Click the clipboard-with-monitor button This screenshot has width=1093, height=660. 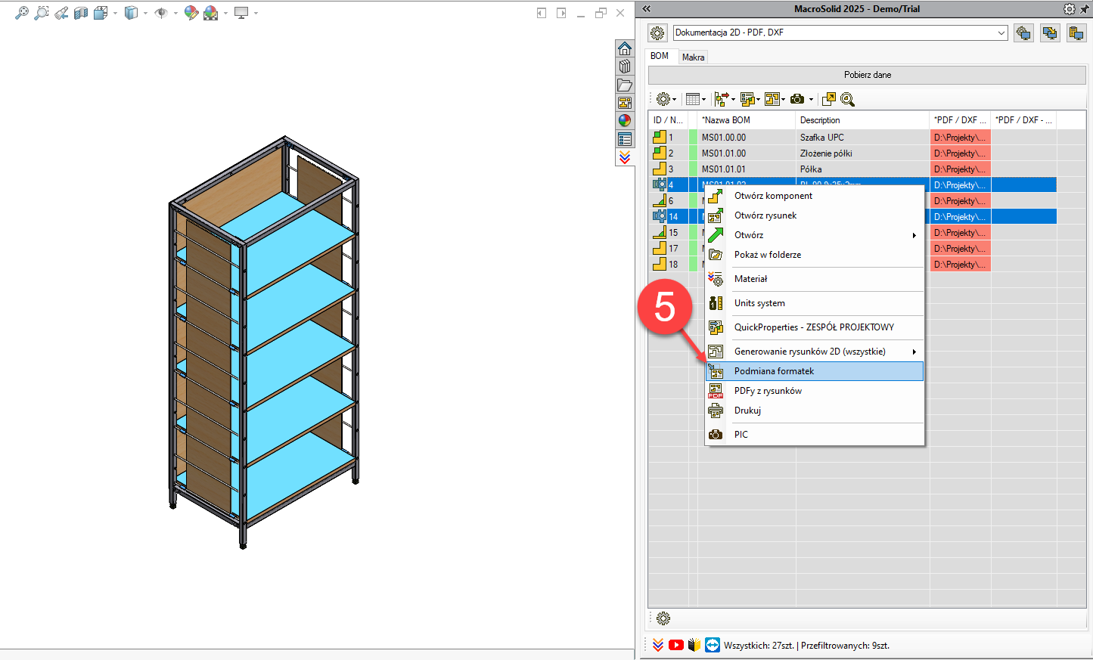[1076, 33]
